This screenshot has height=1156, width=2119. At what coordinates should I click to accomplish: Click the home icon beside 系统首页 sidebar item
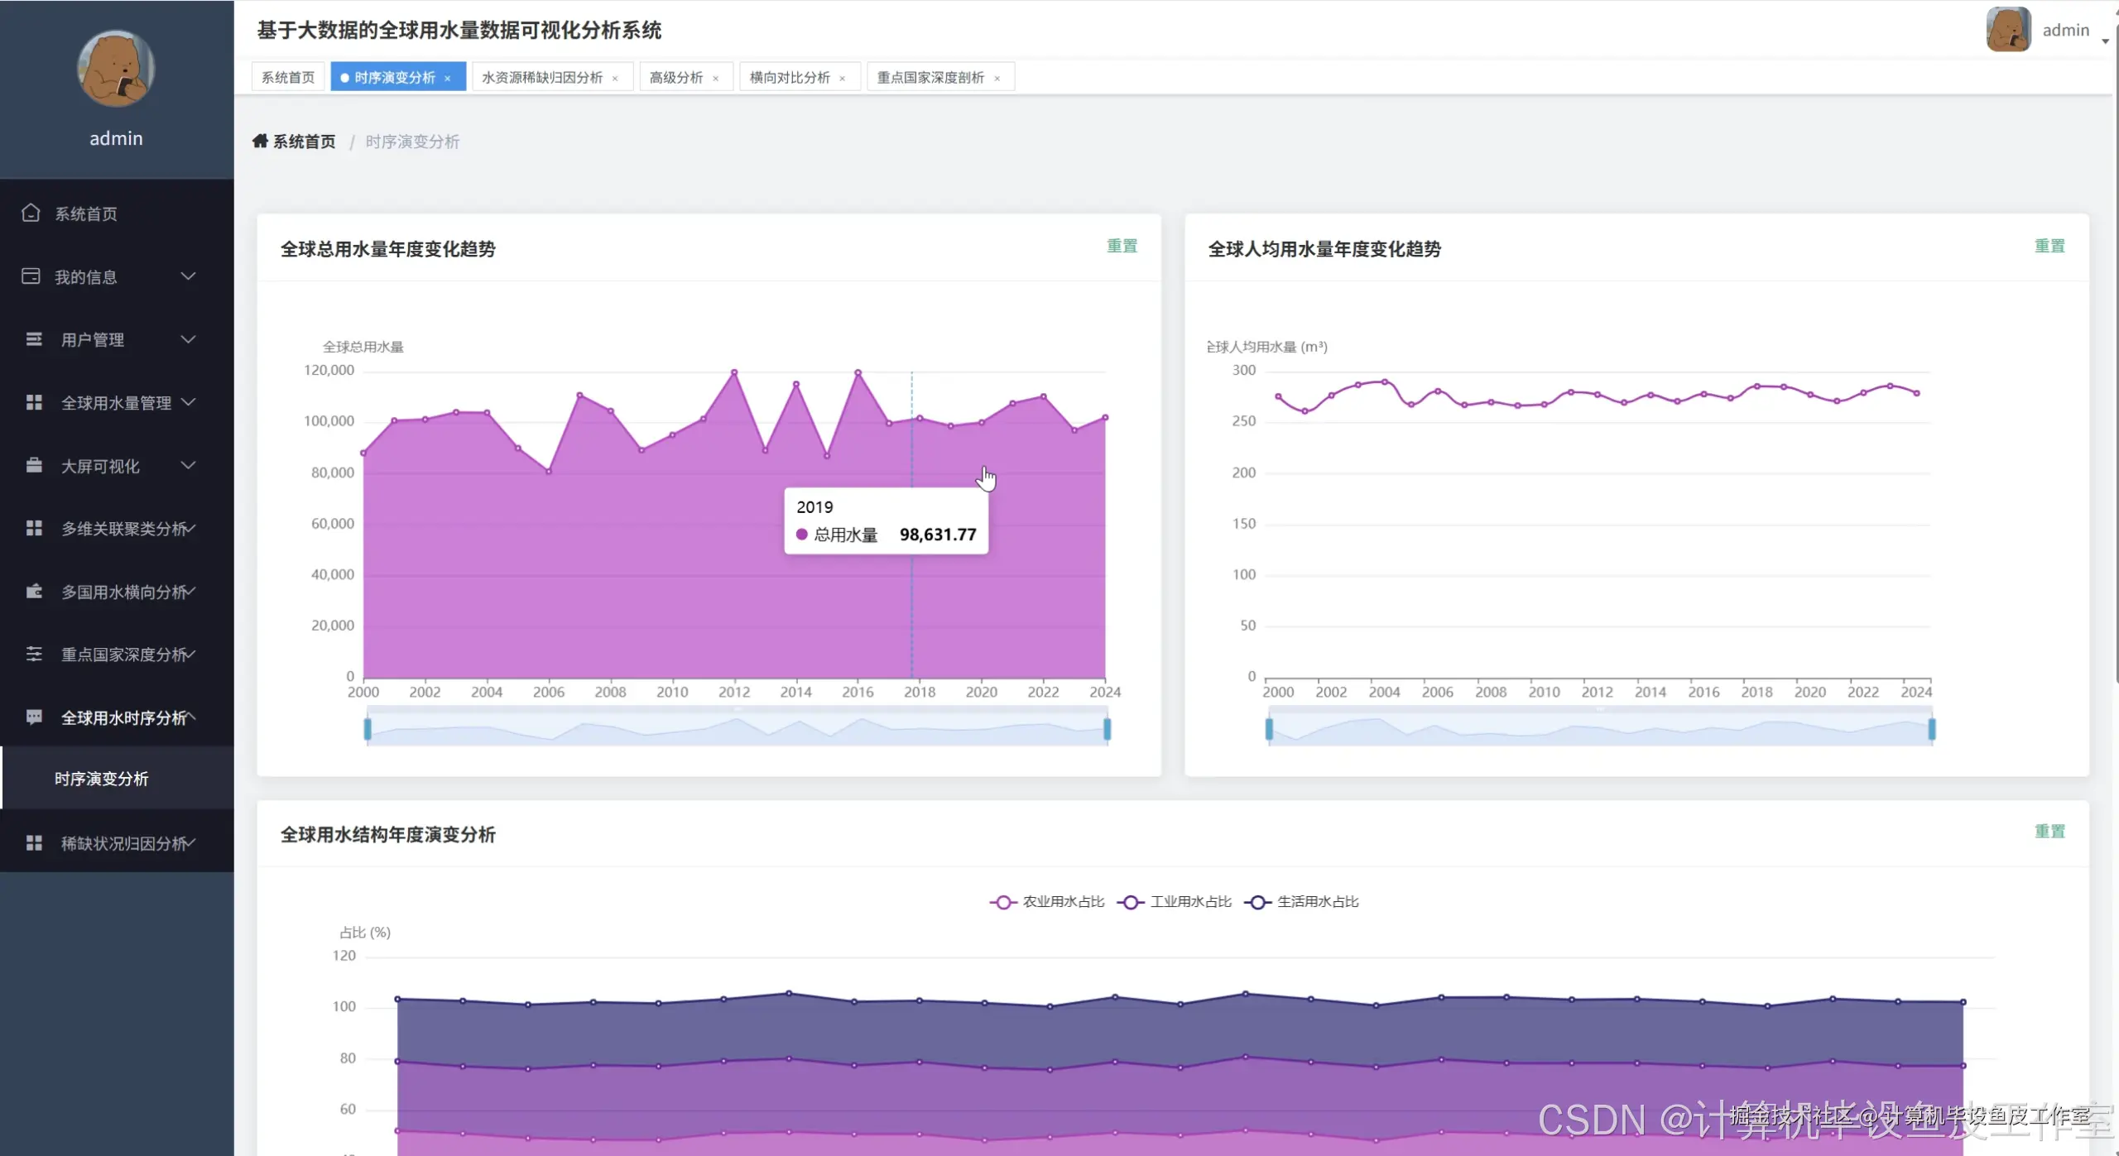[x=31, y=213]
